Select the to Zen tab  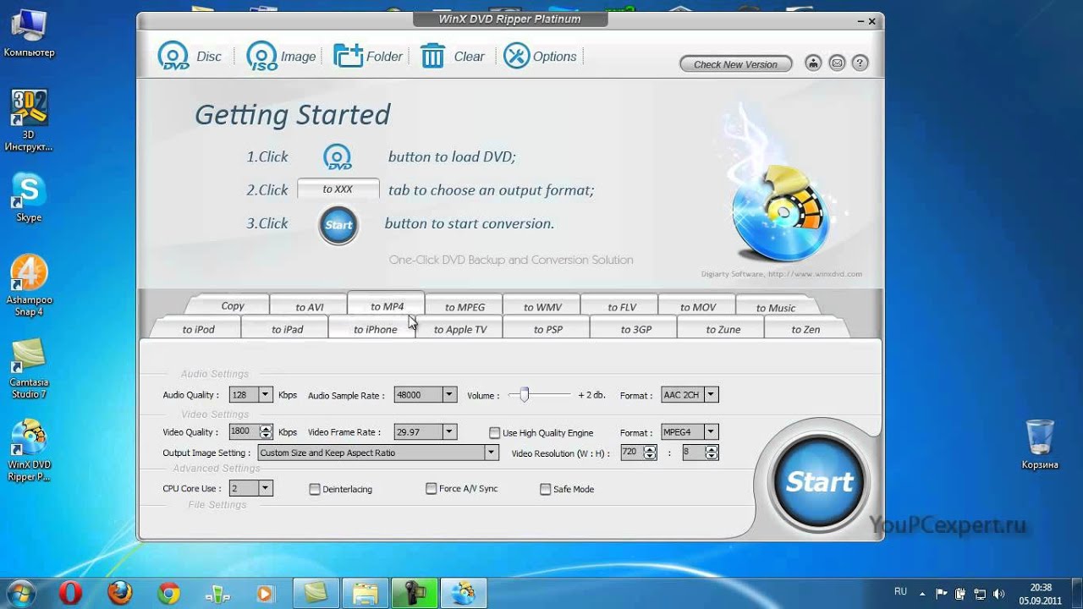805,329
